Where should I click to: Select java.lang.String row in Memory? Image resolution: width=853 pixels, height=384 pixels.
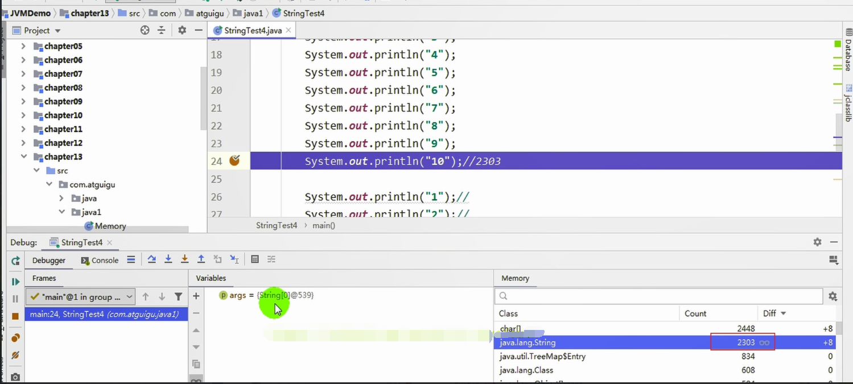[x=665, y=342]
